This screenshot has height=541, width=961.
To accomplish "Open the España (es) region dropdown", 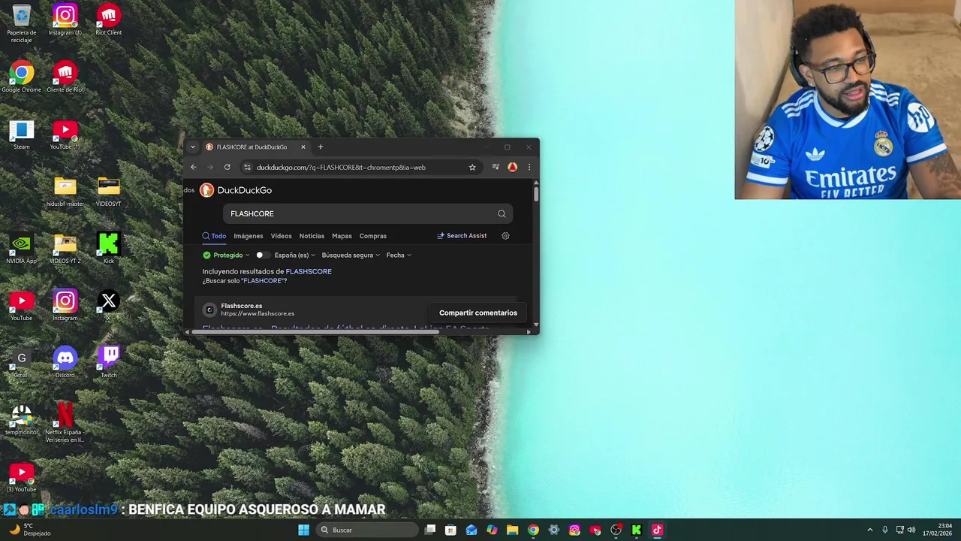I will point(295,255).
